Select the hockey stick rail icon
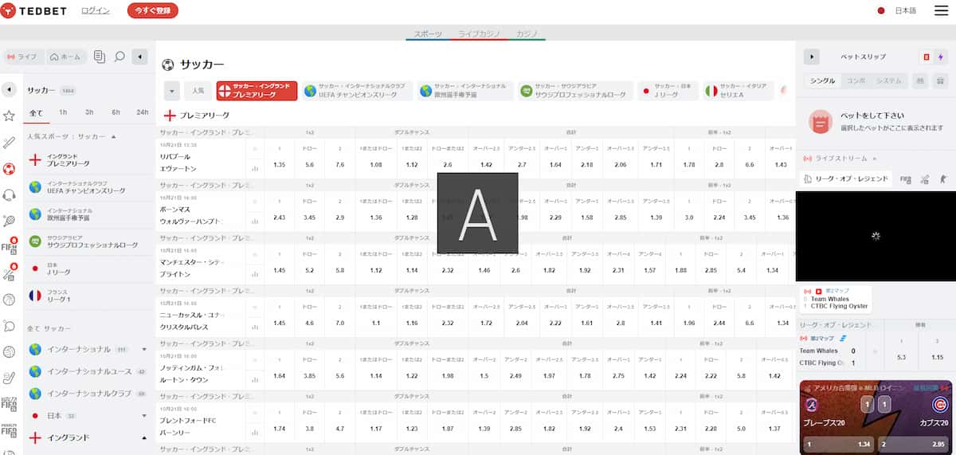 [x=9, y=378]
